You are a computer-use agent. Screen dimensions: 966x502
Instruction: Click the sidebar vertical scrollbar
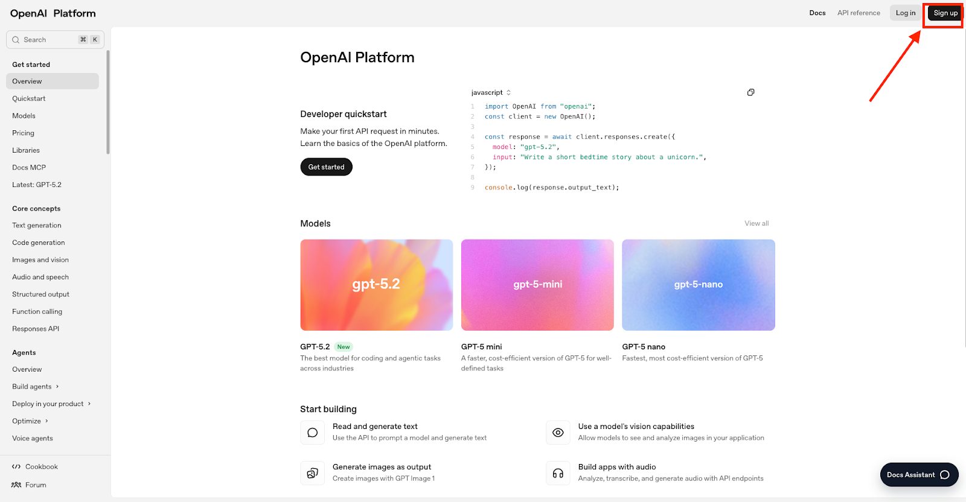[x=108, y=103]
